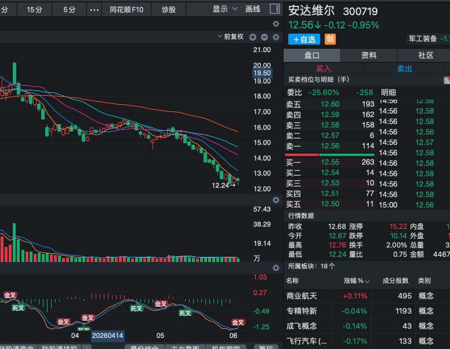Add stock with the +自选 button
The image size is (450, 349).
304,39
